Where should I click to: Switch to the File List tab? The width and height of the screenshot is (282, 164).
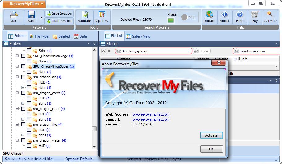click(114, 36)
